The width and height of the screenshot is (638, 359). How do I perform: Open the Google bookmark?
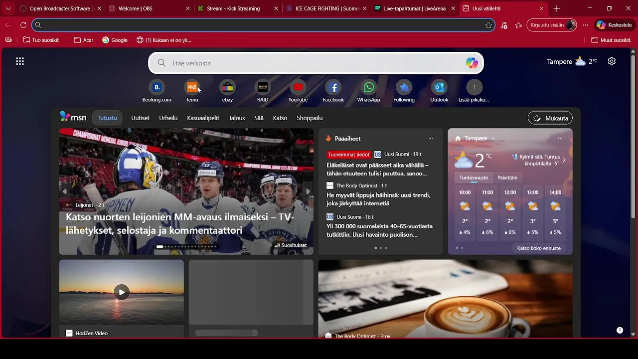coord(115,40)
